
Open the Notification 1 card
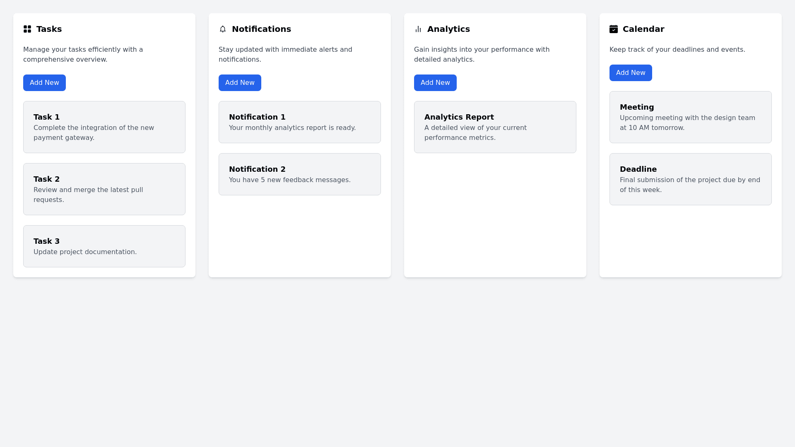tap(300, 122)
